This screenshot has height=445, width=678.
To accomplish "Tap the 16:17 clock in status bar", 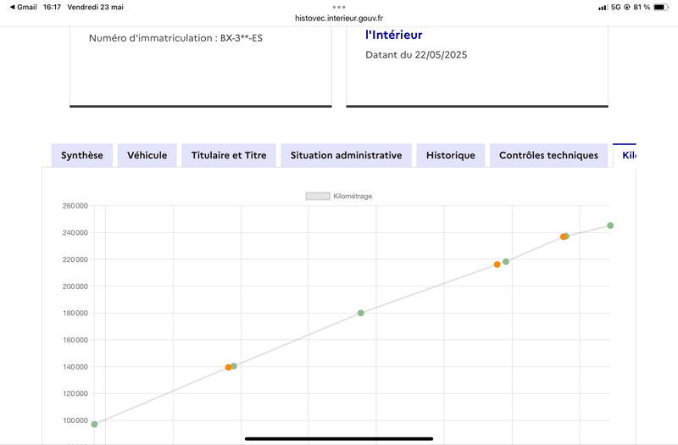I will point(52,7).
